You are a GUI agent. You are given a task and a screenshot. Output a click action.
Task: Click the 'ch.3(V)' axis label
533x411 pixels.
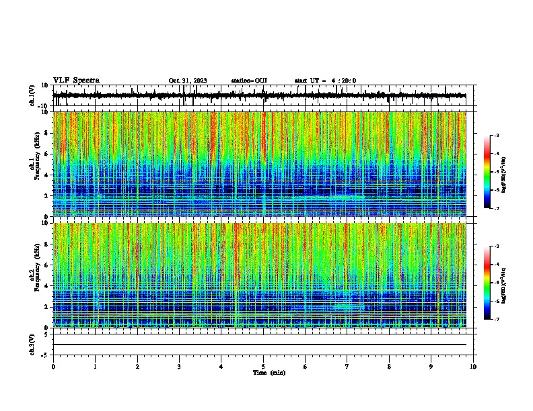click(x=32, y=345)
